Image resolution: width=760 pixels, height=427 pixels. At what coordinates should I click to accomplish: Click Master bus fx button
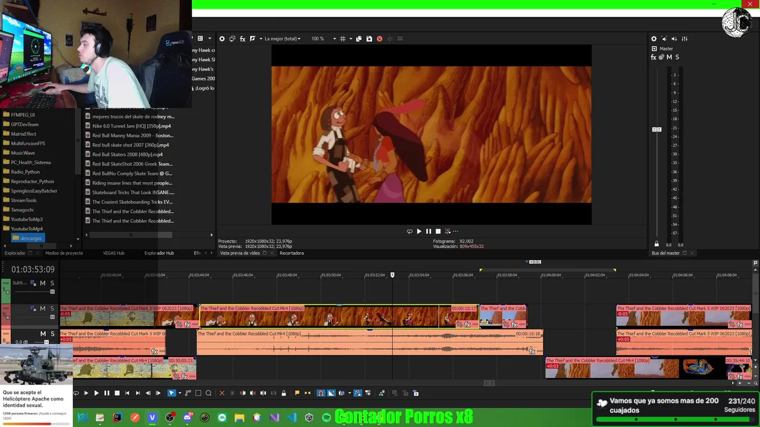pyautogui.click(x=654, y=57)
